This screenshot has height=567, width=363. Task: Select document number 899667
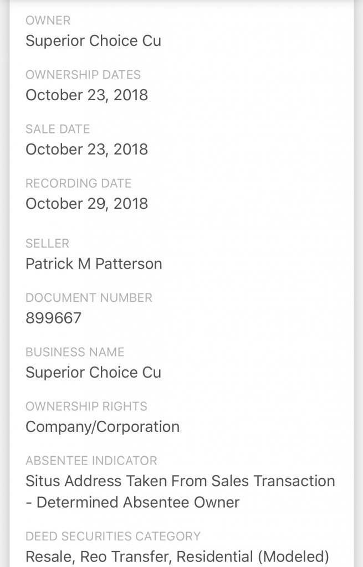click(x=53, y=318)
